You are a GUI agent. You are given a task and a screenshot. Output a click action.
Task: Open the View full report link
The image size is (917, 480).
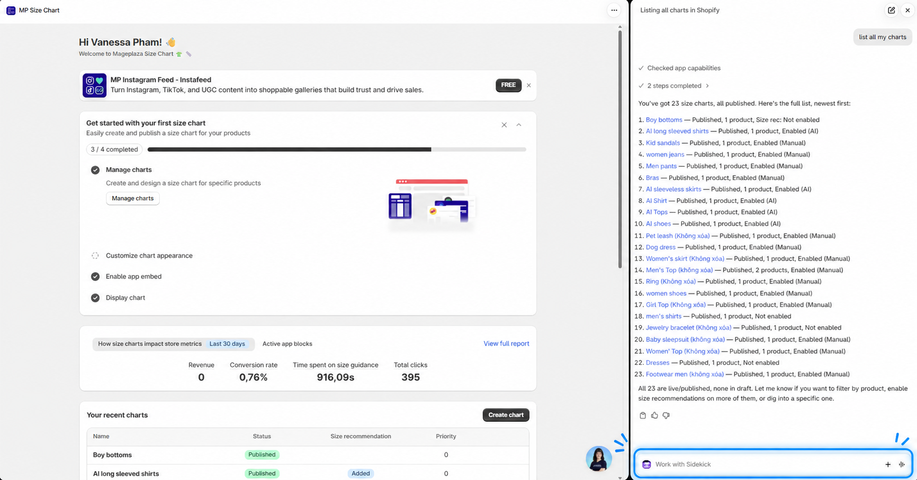pyautogui.click(x=506, y=344)
